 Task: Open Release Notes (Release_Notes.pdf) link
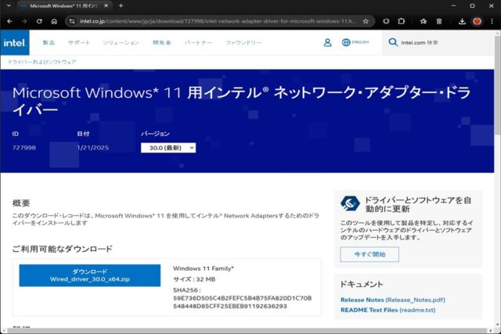coord(393,300)
